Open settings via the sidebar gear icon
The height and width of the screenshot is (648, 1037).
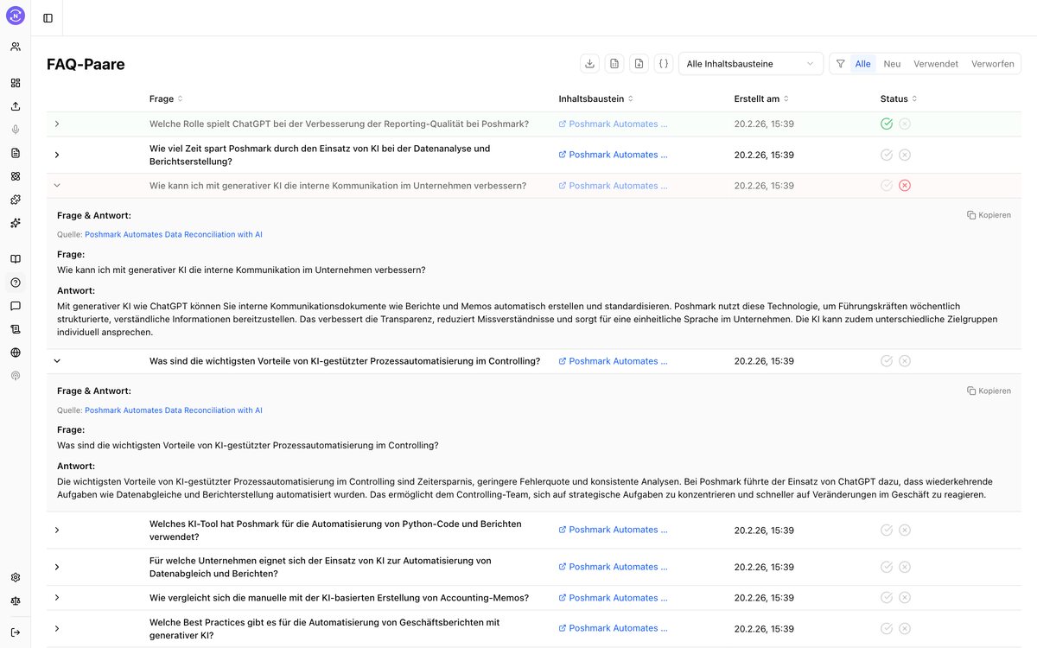[16, 578]
